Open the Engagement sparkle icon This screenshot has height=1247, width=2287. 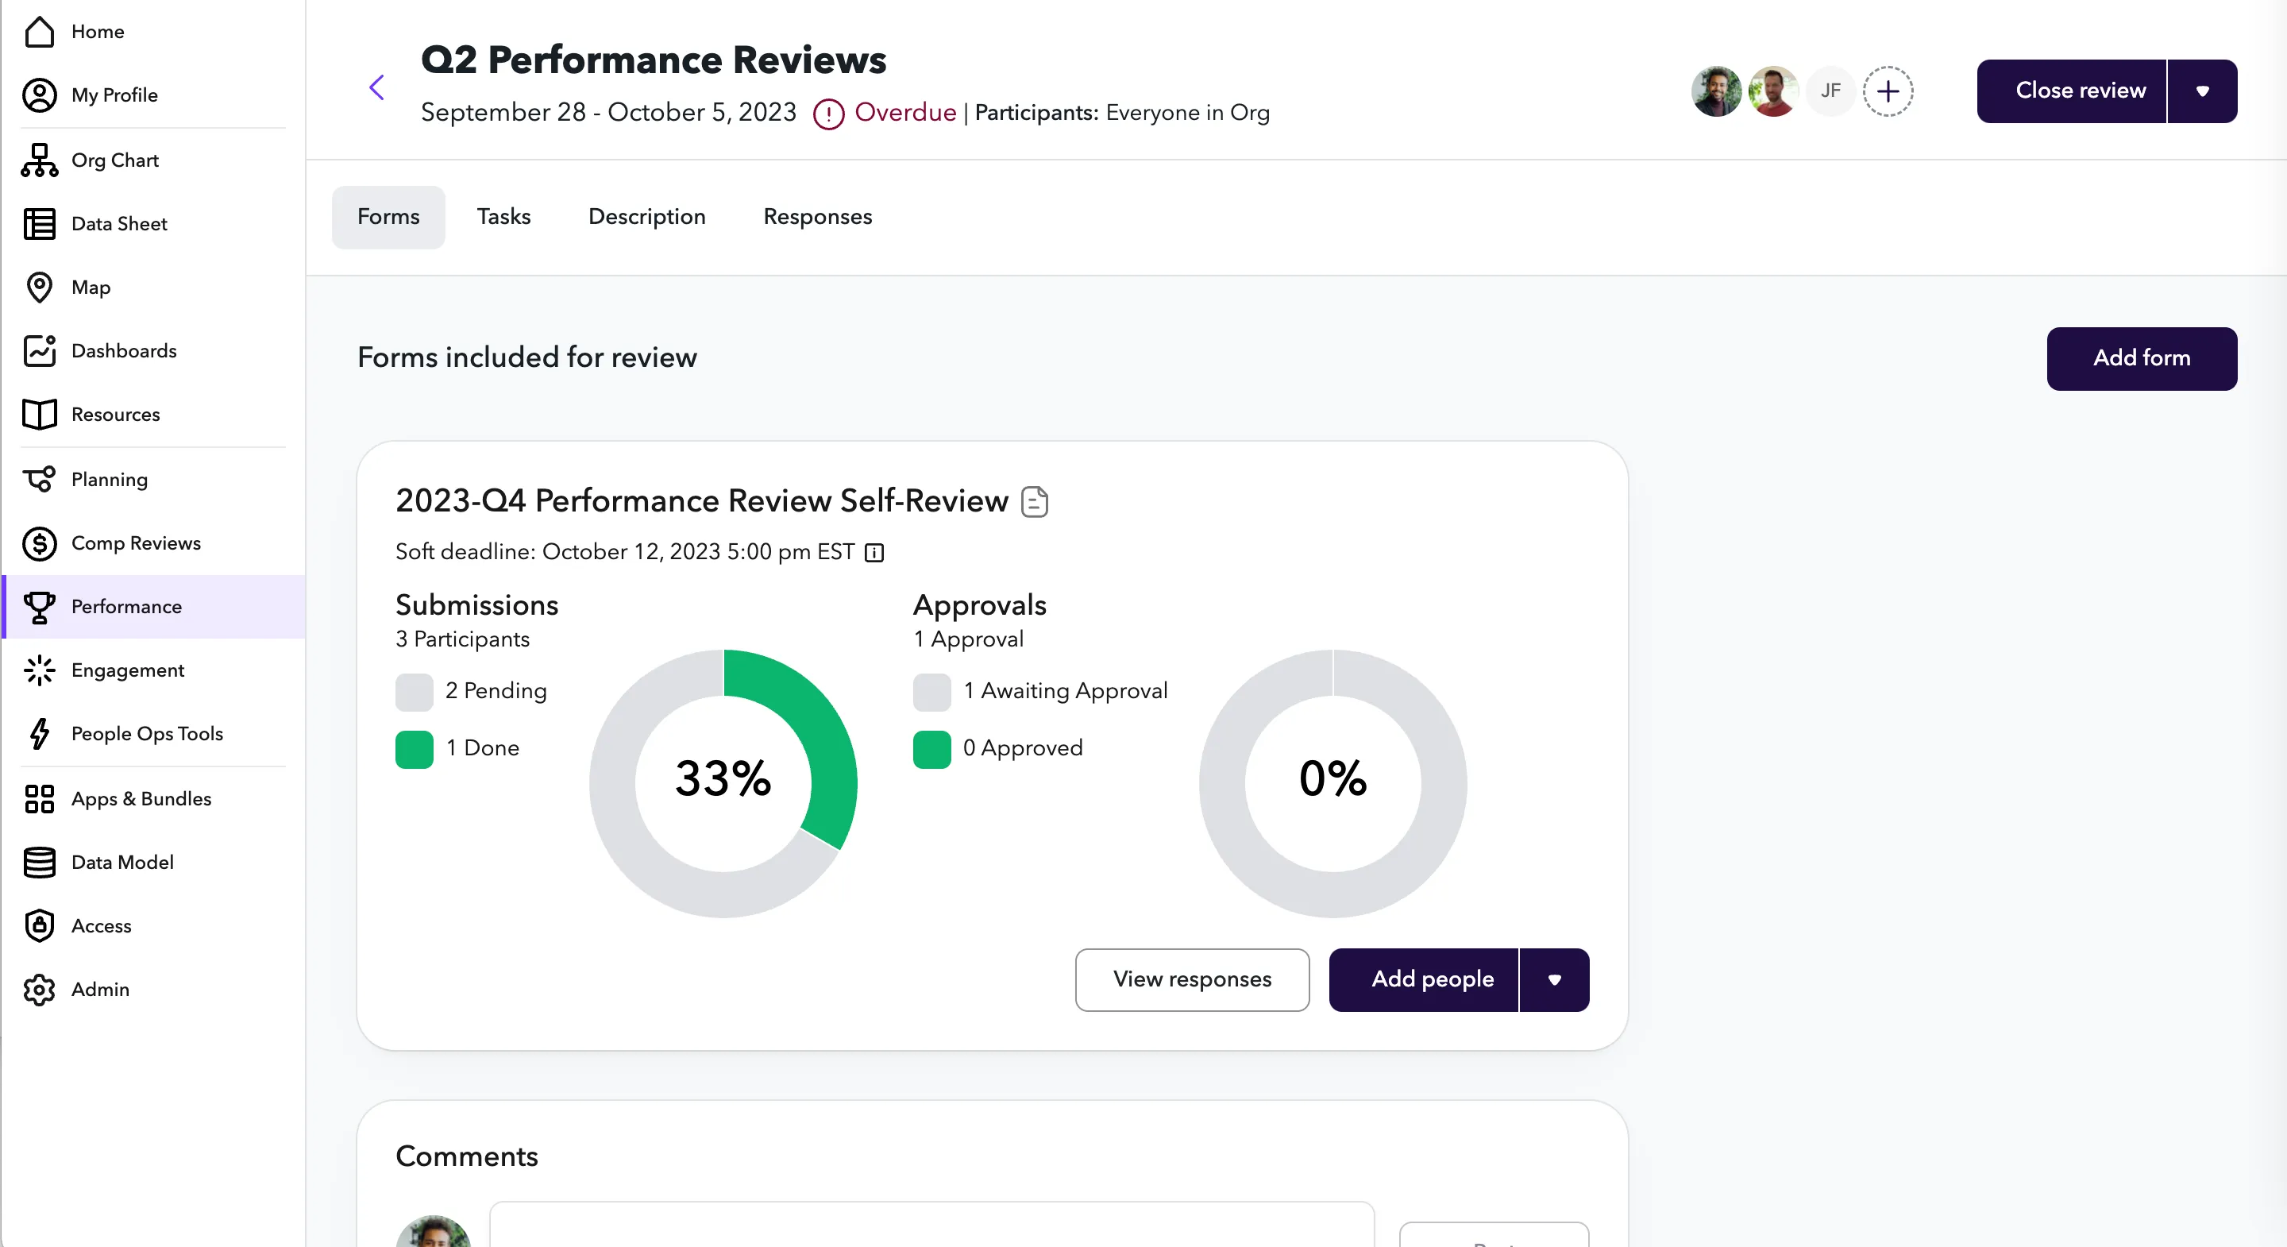[39, 670]
